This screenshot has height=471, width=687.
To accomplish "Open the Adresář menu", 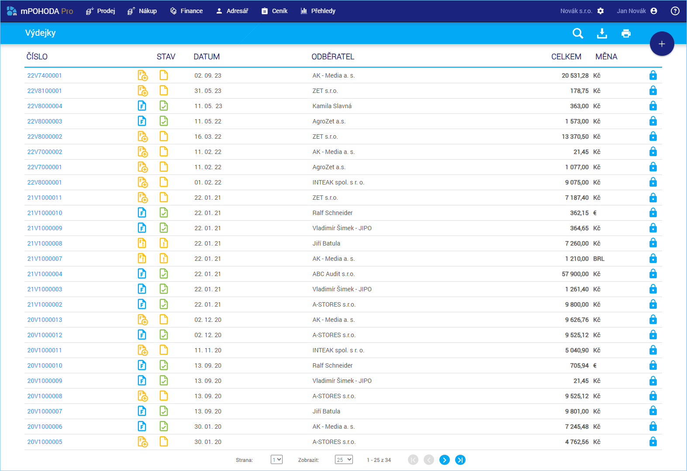I will [x=232, y=11].
